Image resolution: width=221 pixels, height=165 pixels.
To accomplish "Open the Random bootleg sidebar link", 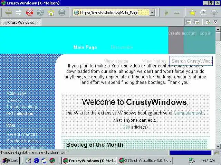I will tap(22, 141).
